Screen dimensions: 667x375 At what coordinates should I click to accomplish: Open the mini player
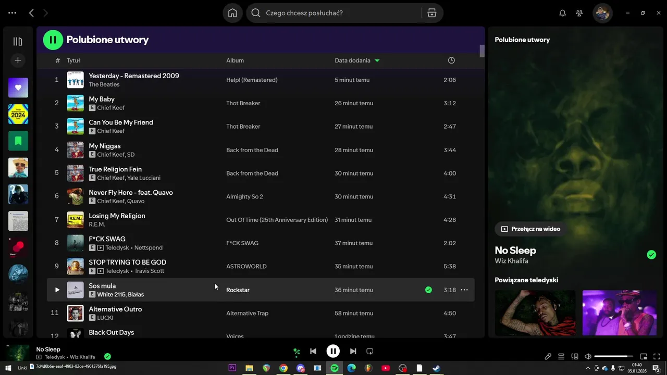(x=644, y=357)
